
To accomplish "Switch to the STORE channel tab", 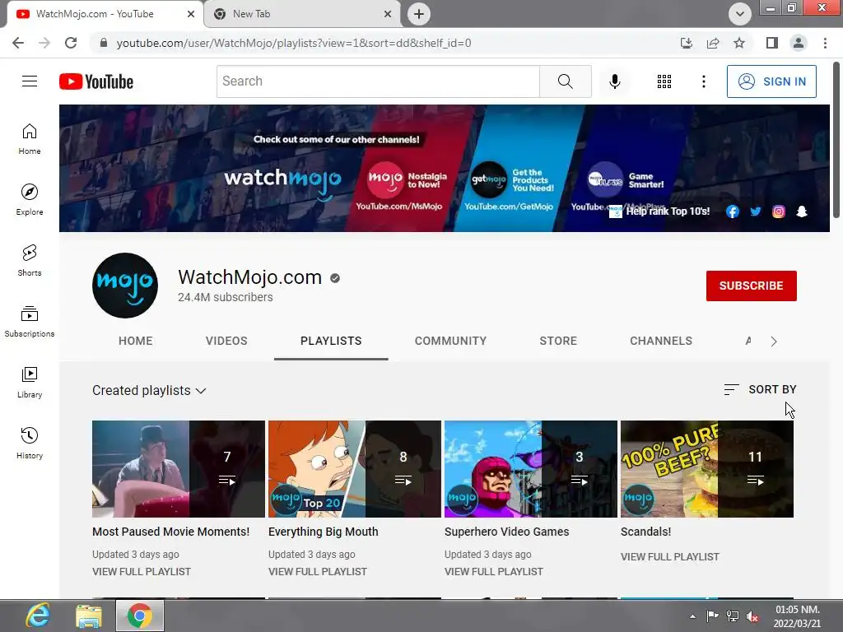I will [x=558, y=341].
